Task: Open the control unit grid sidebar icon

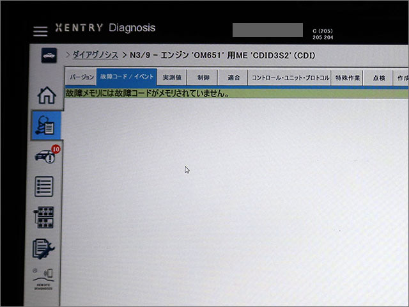Action: [x=43, y=217]
